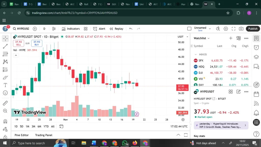Undo the last chart action
Viewport: 261px width, 147px height.
tap(131, 29)
